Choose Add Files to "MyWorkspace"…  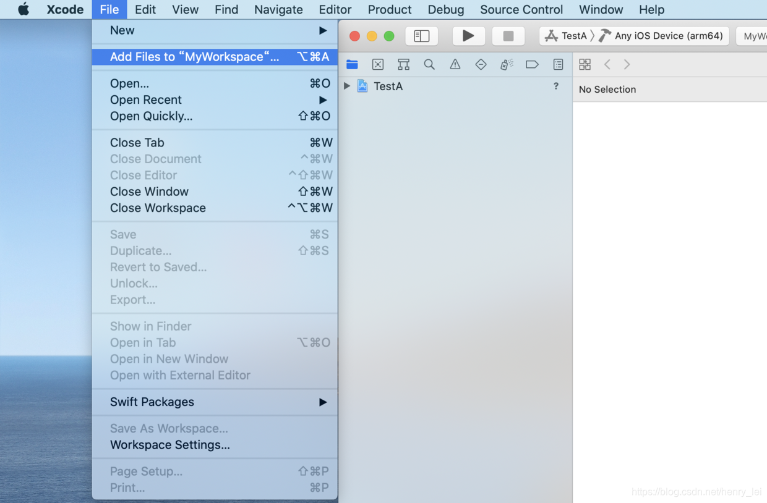click(215, 57)
